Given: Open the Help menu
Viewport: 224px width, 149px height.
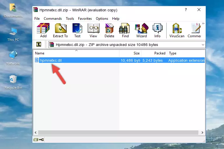Looking at the screenshot, I should [x=116, y=19].
